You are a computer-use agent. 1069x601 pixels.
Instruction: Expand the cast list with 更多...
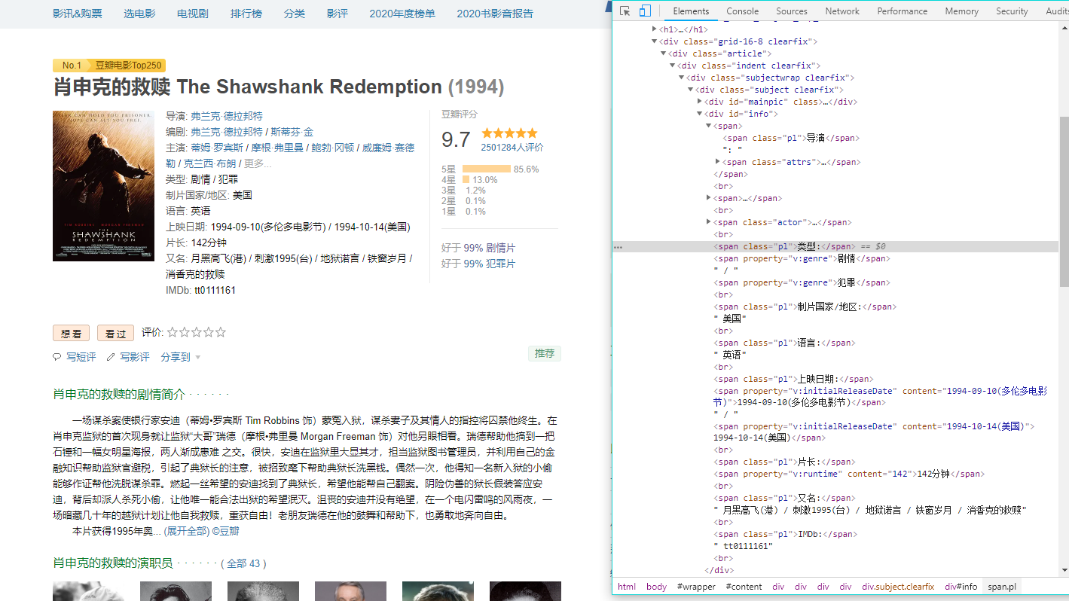(258, 163)
